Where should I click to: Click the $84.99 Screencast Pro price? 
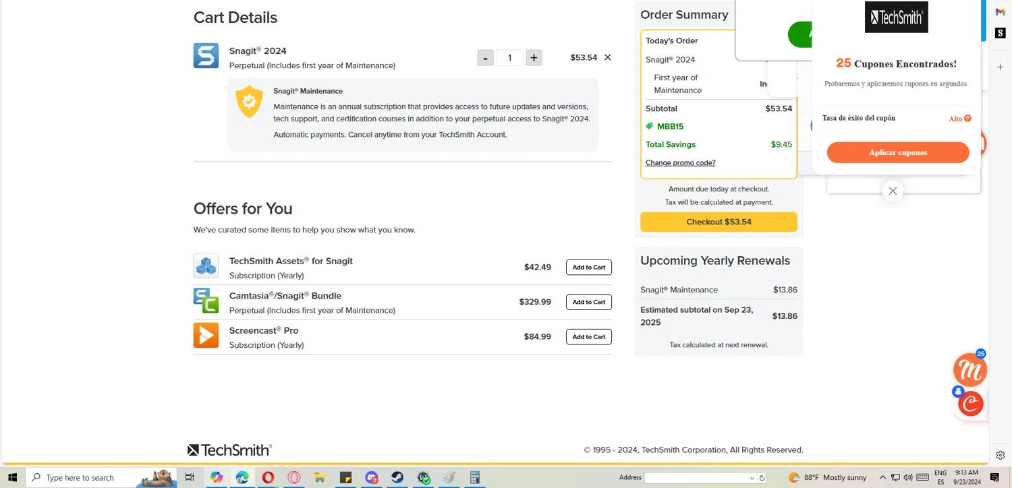pyautogui.click(x=538, y=336)
